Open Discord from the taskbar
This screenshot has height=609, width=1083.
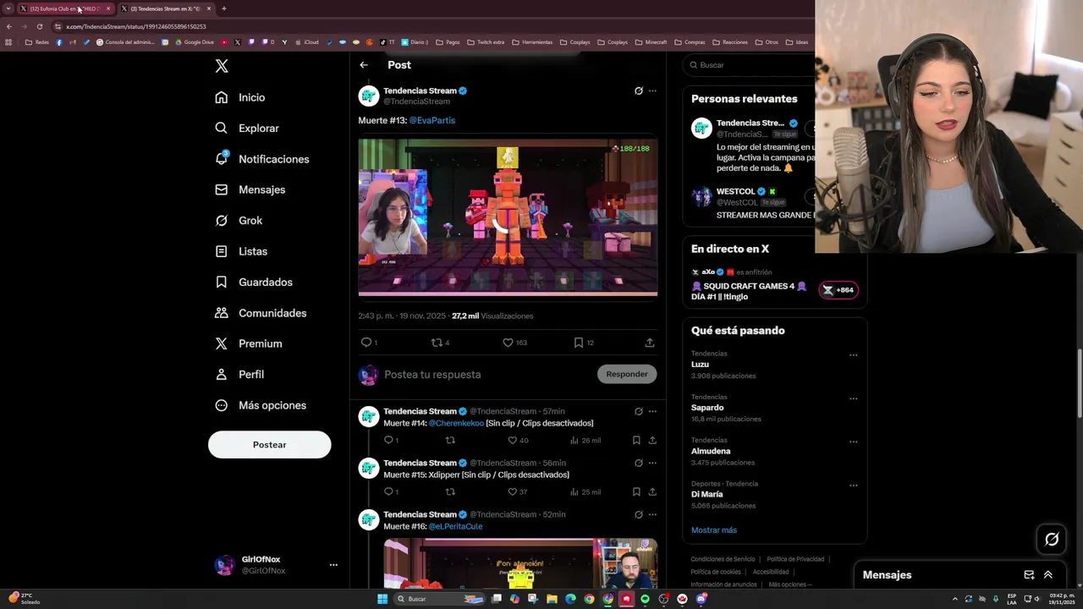pos(701,599)
